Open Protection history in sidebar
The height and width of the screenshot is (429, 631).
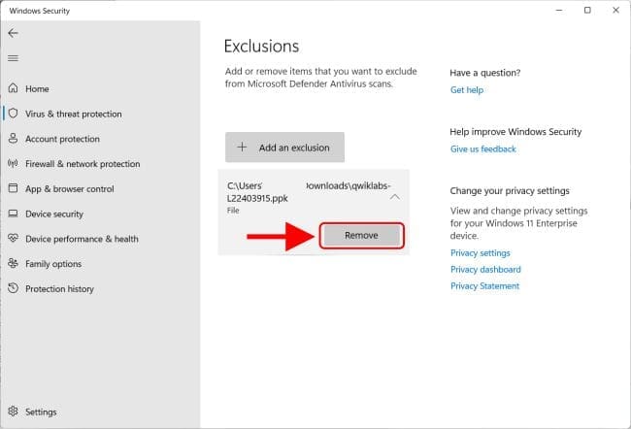click(59, 288)
